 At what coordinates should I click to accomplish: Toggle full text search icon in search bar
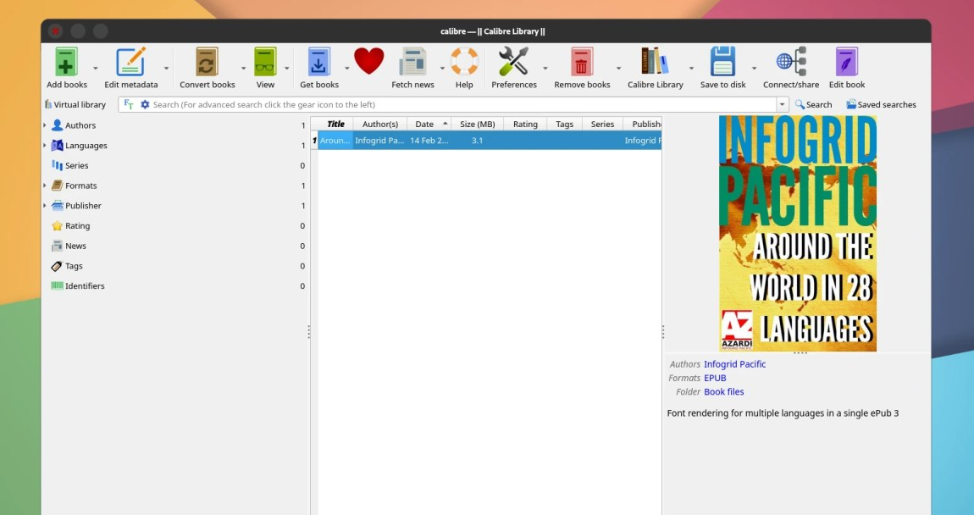click(129, 104)
